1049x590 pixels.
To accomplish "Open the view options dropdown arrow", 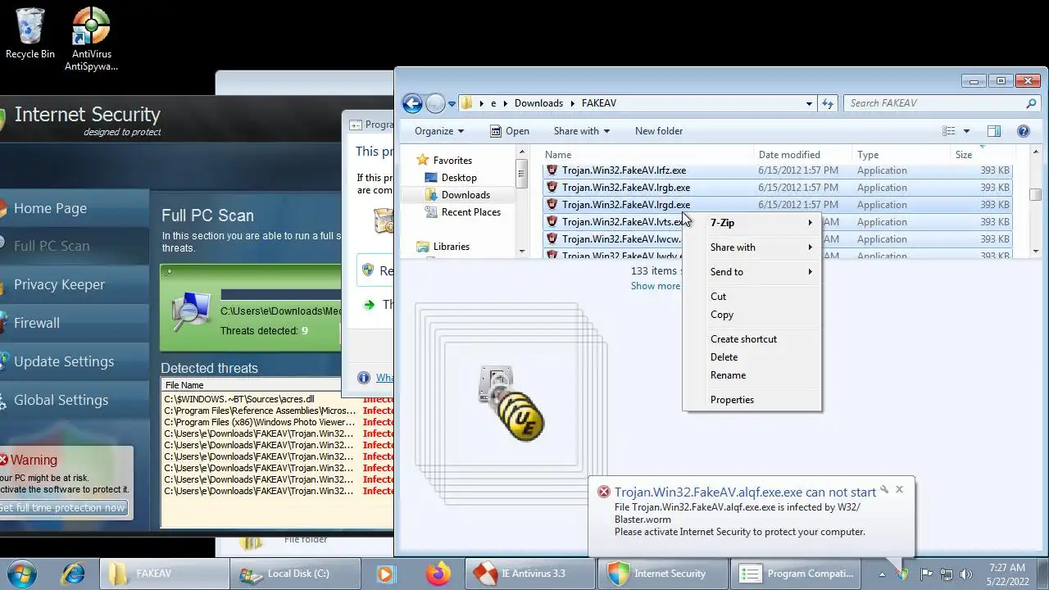I will 966,131.
